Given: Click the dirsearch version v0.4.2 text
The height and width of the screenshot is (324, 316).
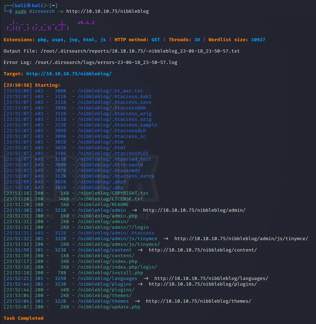Looking at the screenshot, I should point(86,23).
